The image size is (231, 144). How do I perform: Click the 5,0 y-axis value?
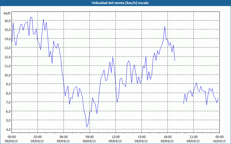tap(8, 120)
